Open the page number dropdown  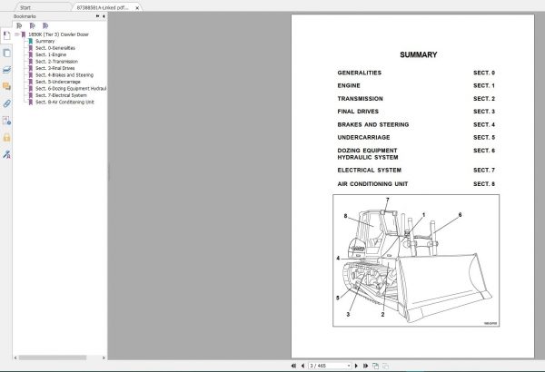[349, 366]
